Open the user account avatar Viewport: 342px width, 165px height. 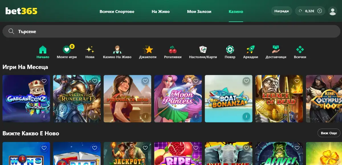tap(333, 11)
